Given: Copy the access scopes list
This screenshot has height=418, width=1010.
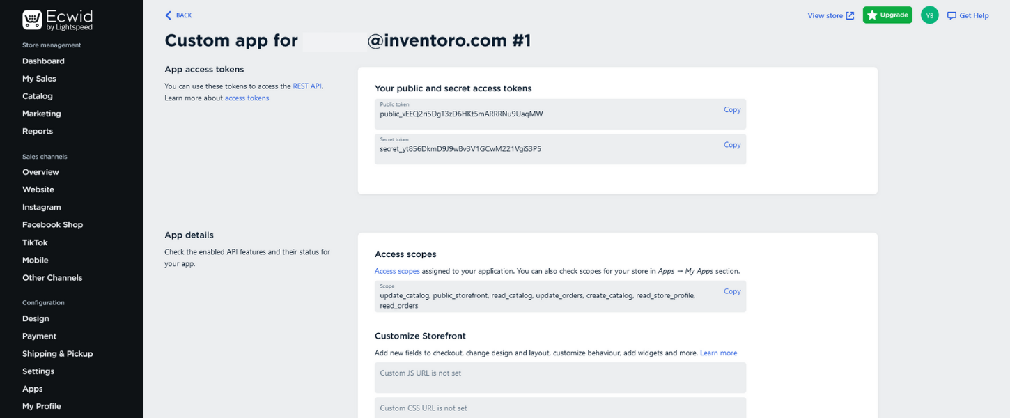Looking at the screenshot, I should [731, 292].
